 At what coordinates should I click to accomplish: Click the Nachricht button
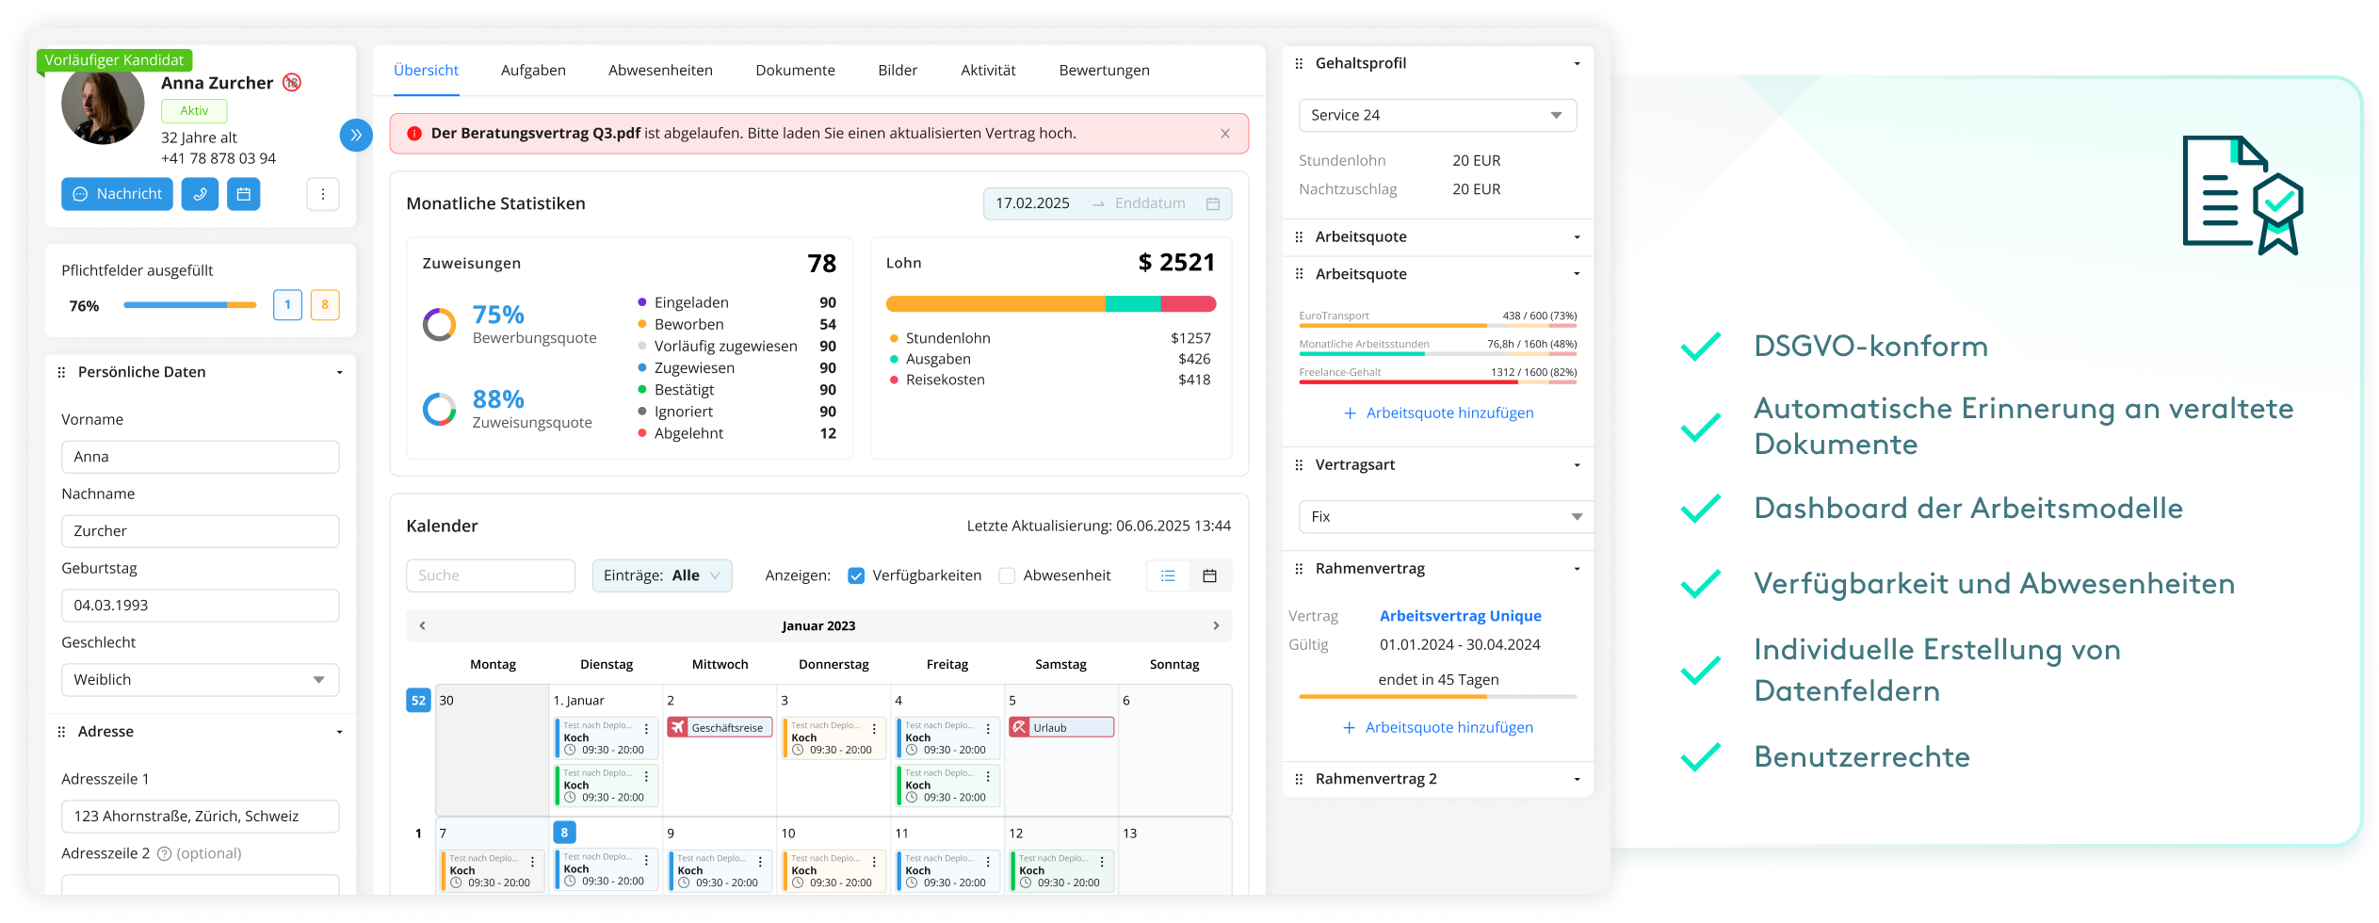tap(117, 194)
